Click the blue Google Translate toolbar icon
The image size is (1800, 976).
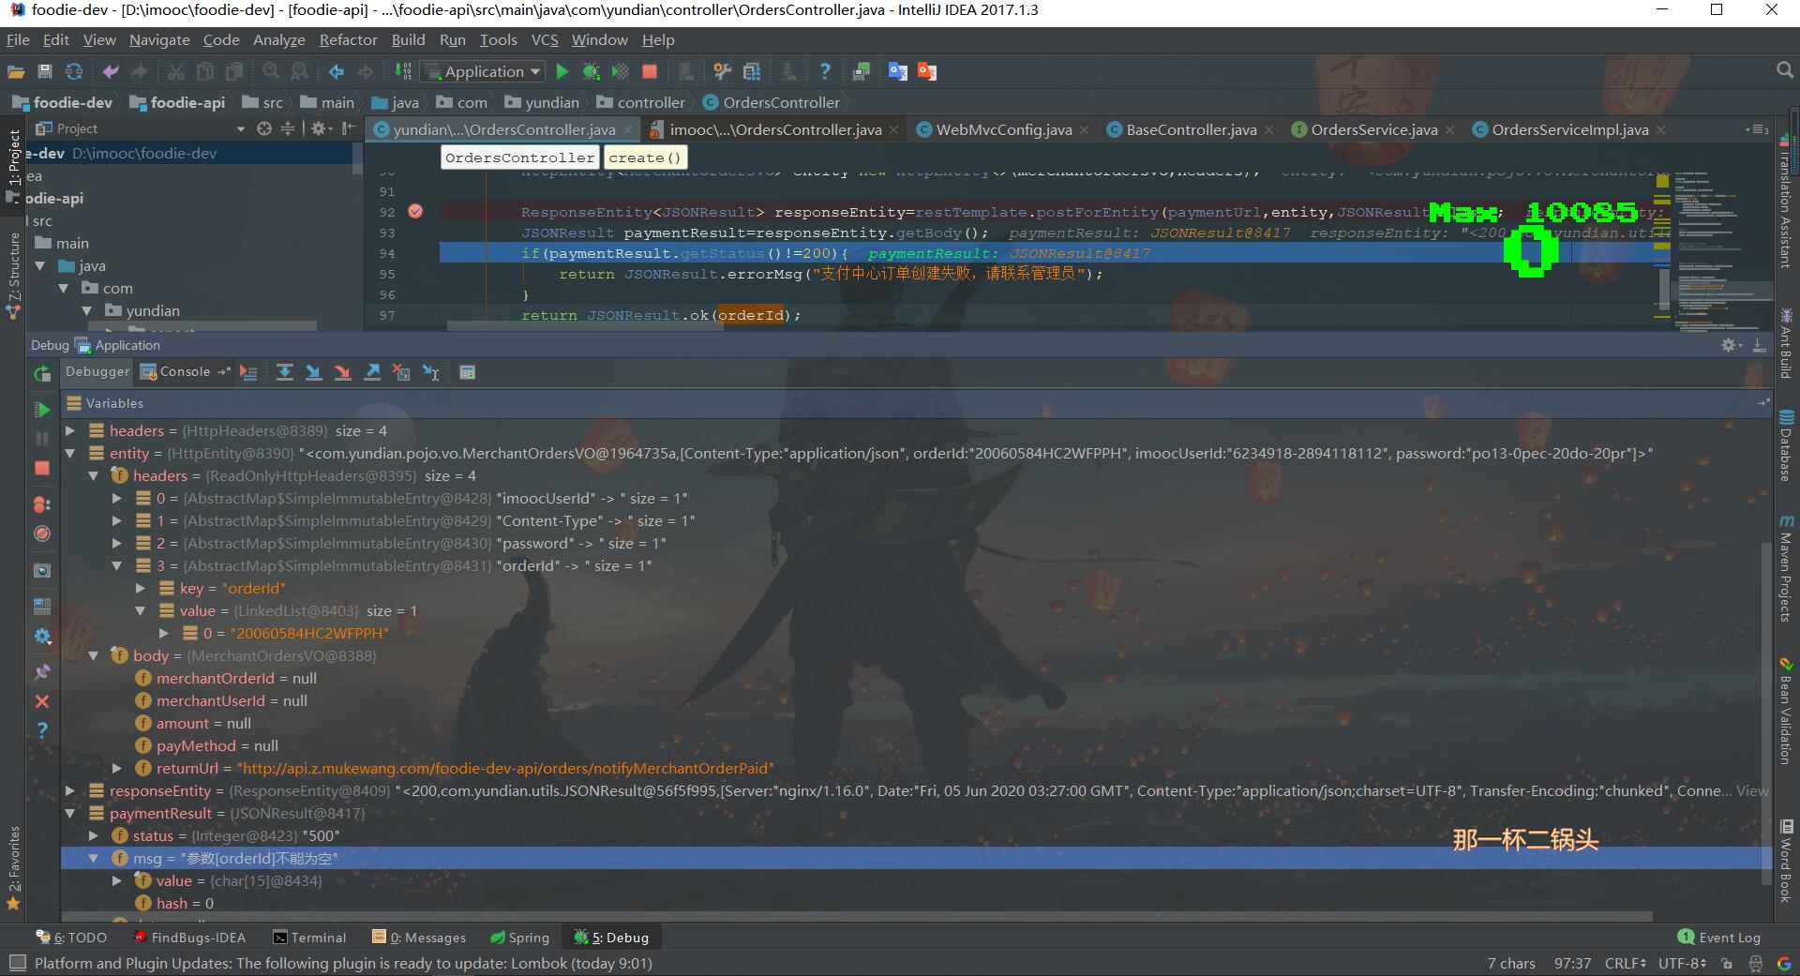898,71
